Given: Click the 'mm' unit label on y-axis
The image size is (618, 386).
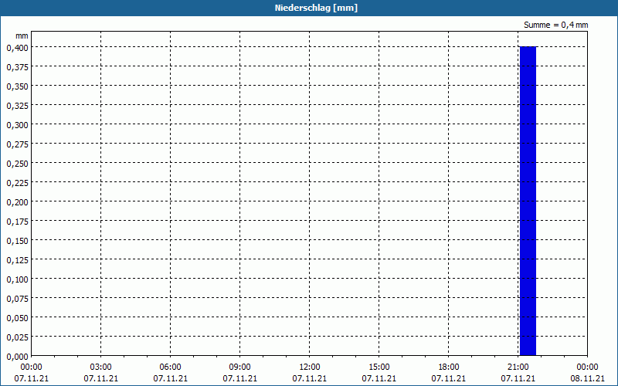Looking at the screenshot, I should [x=22, y=36].
